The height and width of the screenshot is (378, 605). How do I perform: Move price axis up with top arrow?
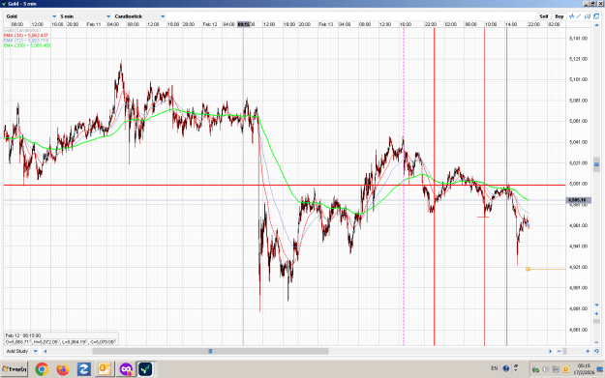(x=596, y=25)
